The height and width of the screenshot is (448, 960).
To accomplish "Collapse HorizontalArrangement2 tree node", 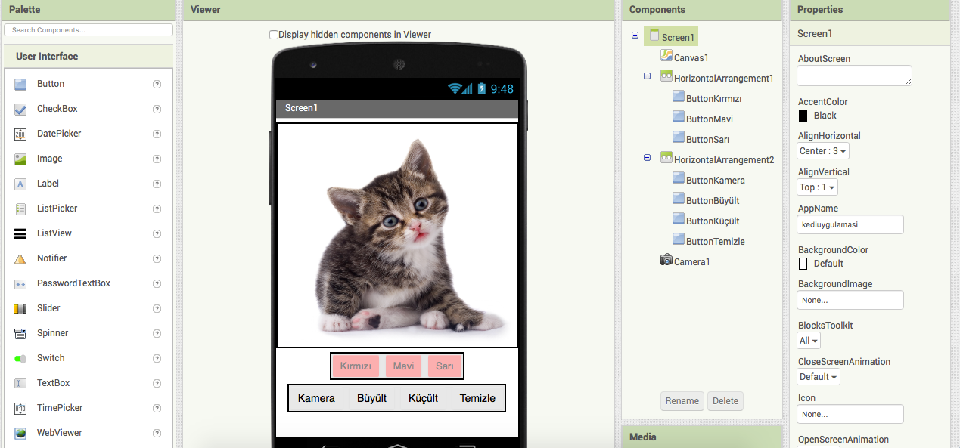I will pos(647,158).
